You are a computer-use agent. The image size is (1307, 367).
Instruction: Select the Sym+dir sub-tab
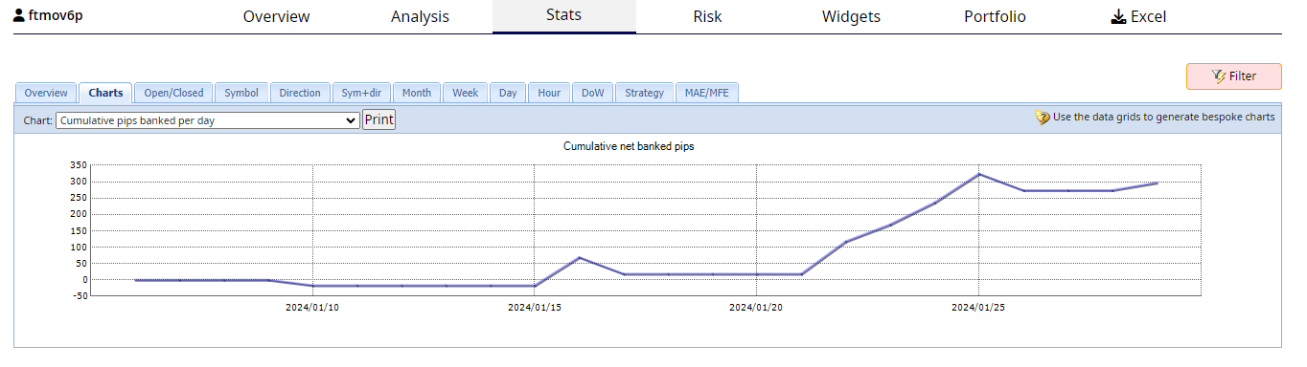[x=361, y=93]
